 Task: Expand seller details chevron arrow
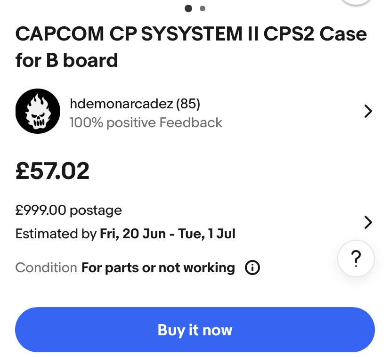pyautogui.click(x=368, y=111)
